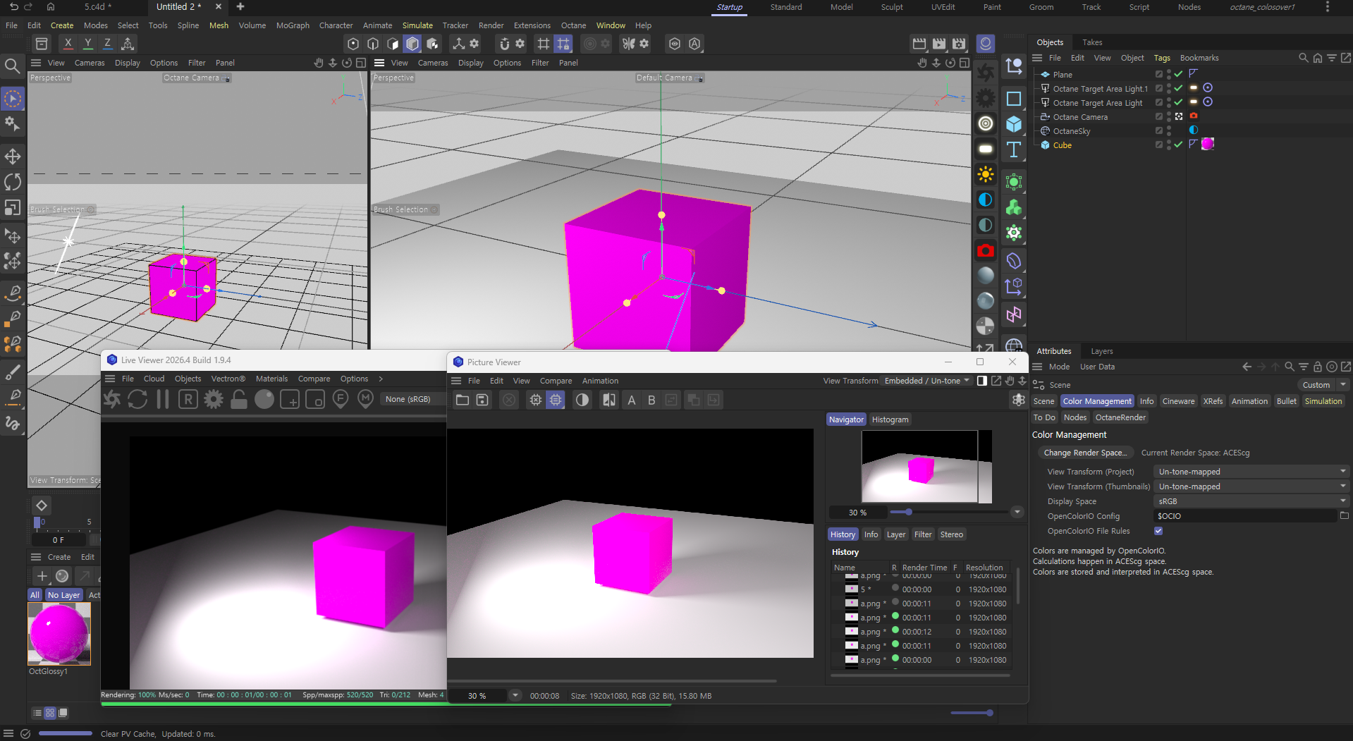The image size is (1353, 741).
Task: Open the Layers tab beside Attributes
Action: tap(1101, 351)
